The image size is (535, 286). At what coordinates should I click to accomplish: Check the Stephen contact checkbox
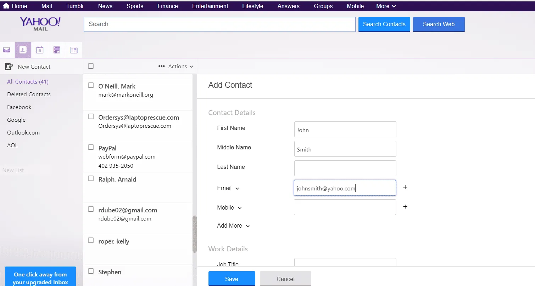point(91,271)
